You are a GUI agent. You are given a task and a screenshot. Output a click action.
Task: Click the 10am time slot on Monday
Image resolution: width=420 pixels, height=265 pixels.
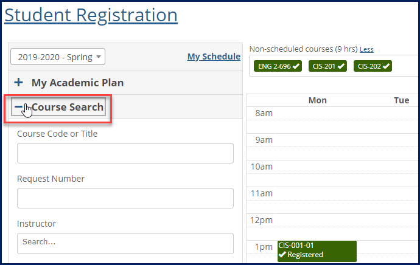[x=318, y=173]
